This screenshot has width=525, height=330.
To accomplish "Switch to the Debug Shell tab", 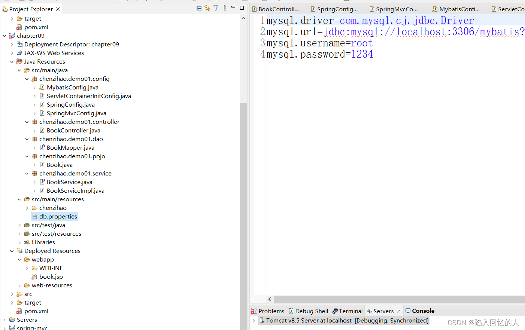I will (309, 311).
